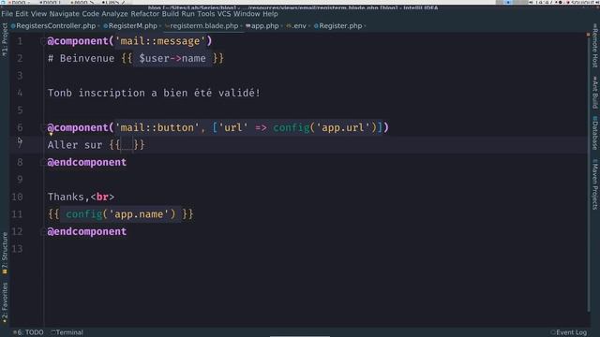Collapse the fold marker on line 1
The width and height of the screenshot is (600, 337).
pyautogui.click(x=42, y=41)
